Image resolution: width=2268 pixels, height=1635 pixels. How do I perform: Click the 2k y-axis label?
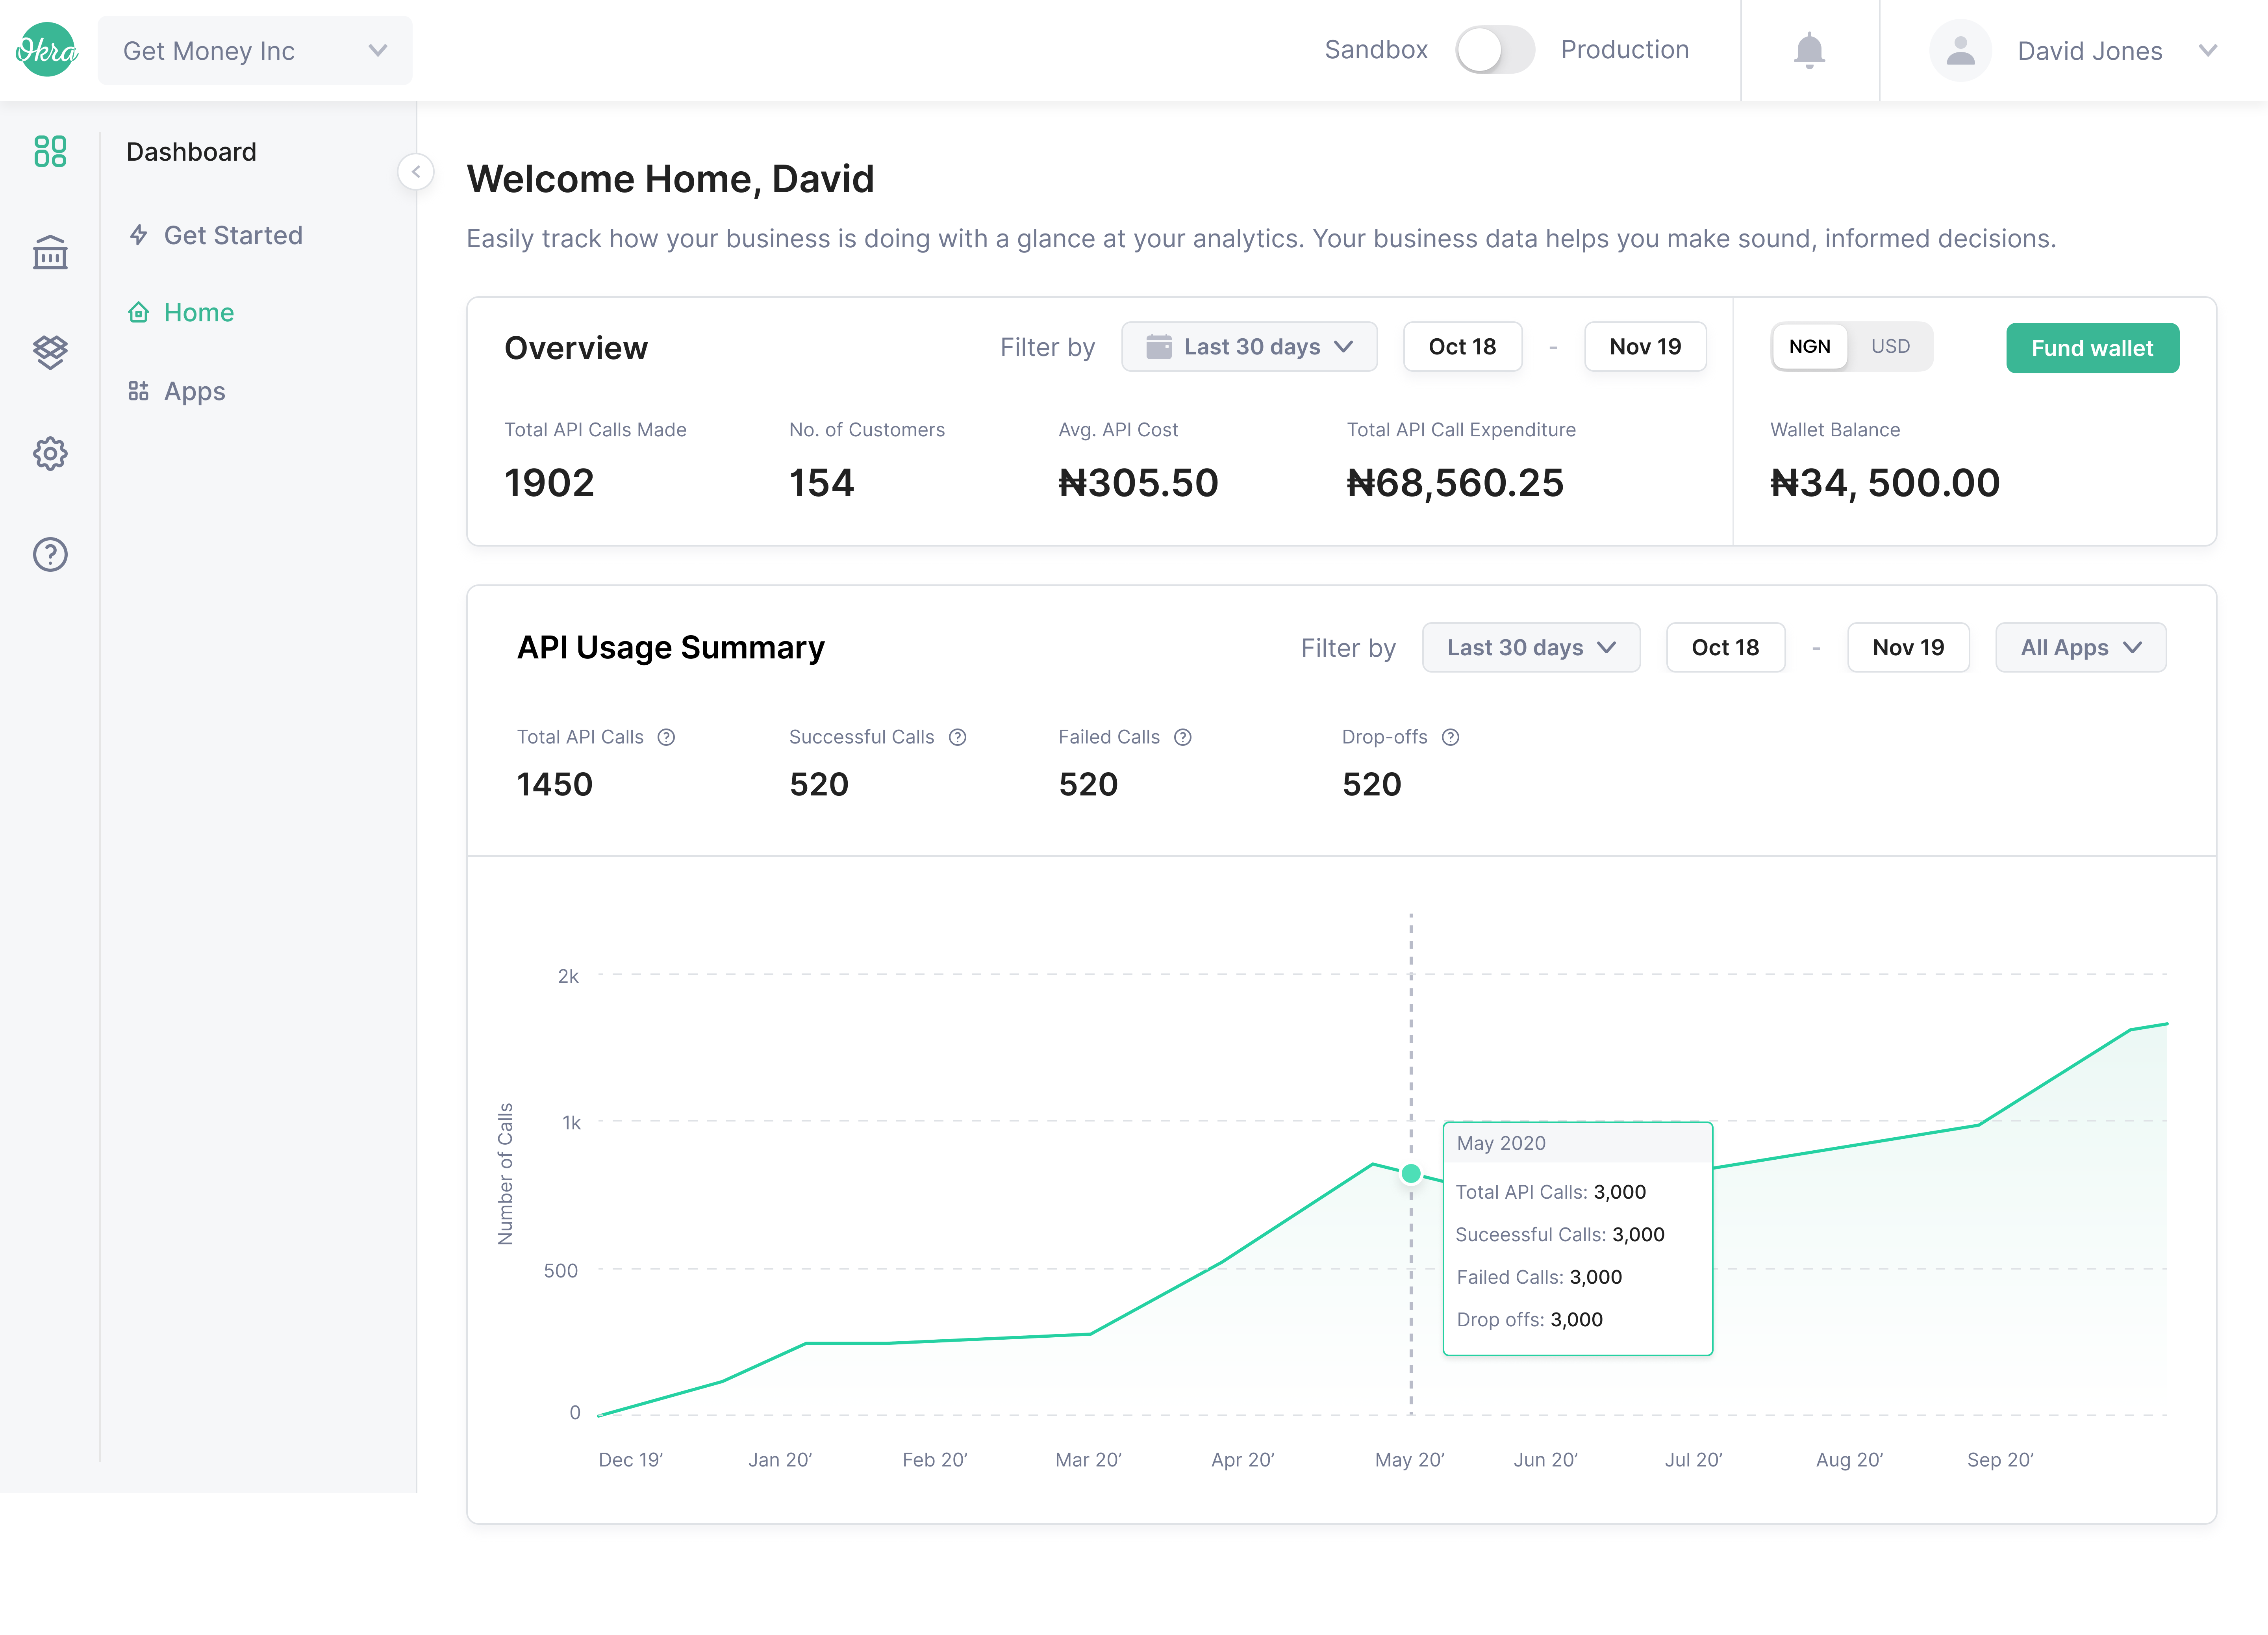568,976
